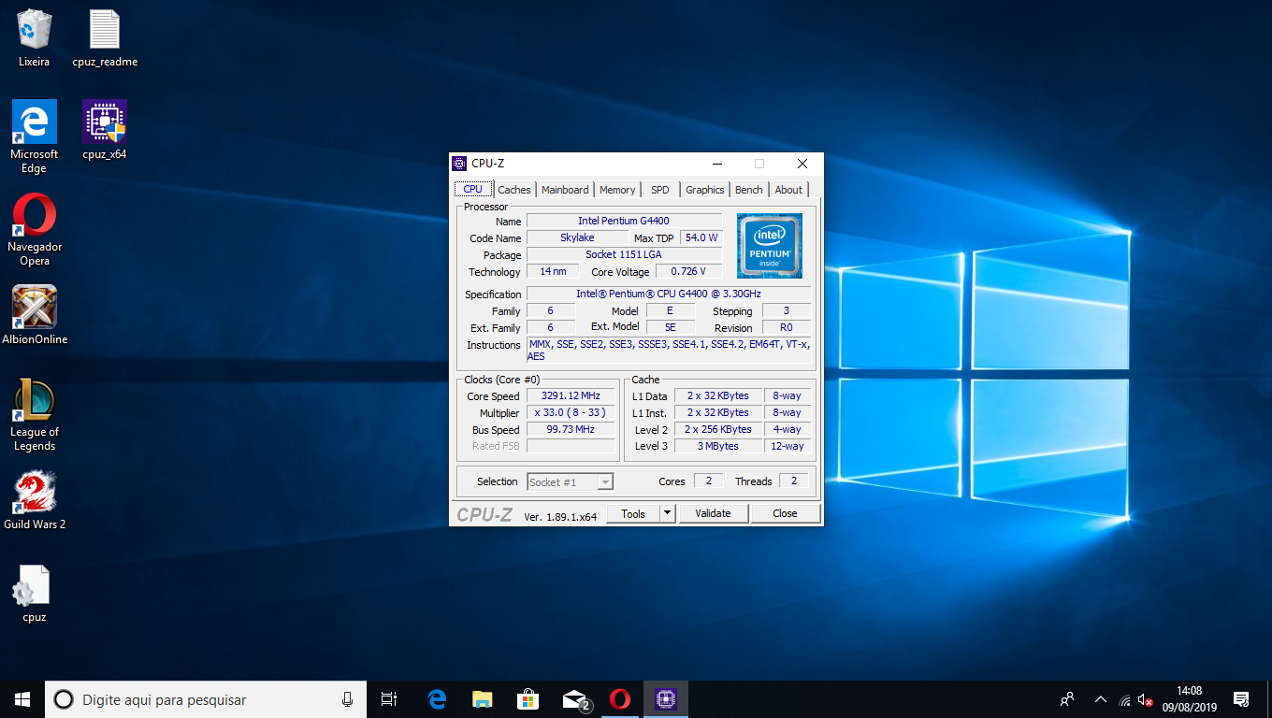1272x718 pixels.
Task: Click the Ver. 1.89.1.x64 version text
Action: pyautogui.click(x=560, y=516)
